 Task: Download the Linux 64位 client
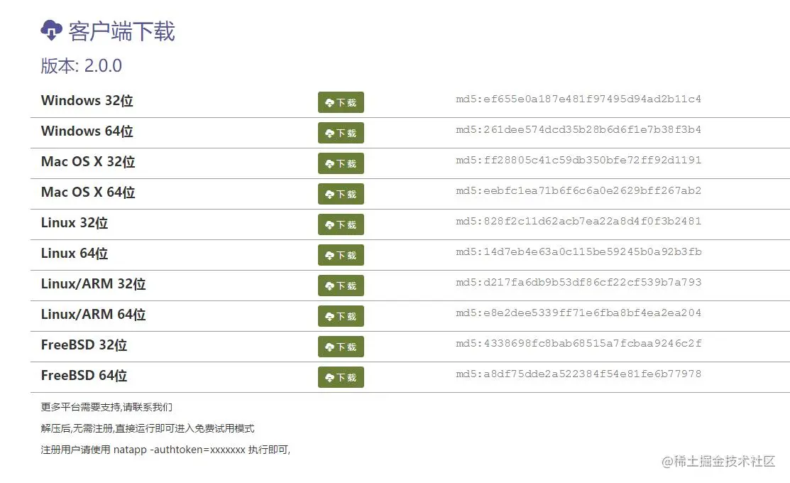(341, 255)
